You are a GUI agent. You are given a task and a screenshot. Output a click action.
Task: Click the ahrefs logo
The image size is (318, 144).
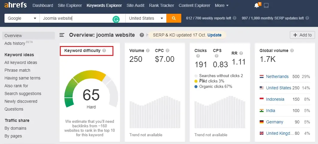16,5
